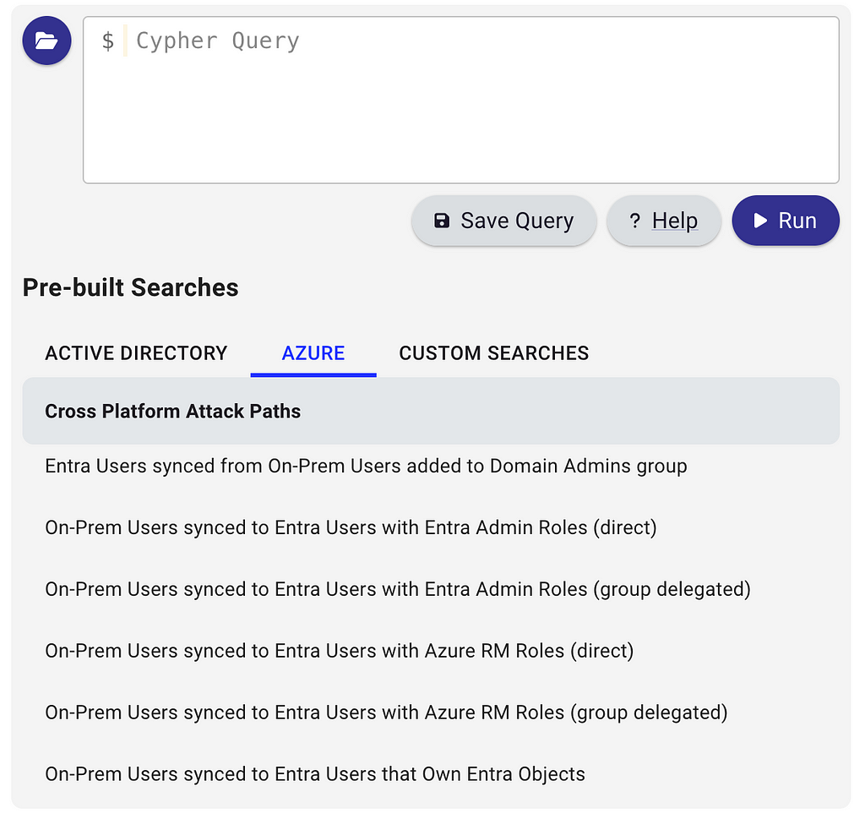This screenshot has width=865, height=819.
Task: Open the Custom Searches tab
Action: [x=493, y=353]
